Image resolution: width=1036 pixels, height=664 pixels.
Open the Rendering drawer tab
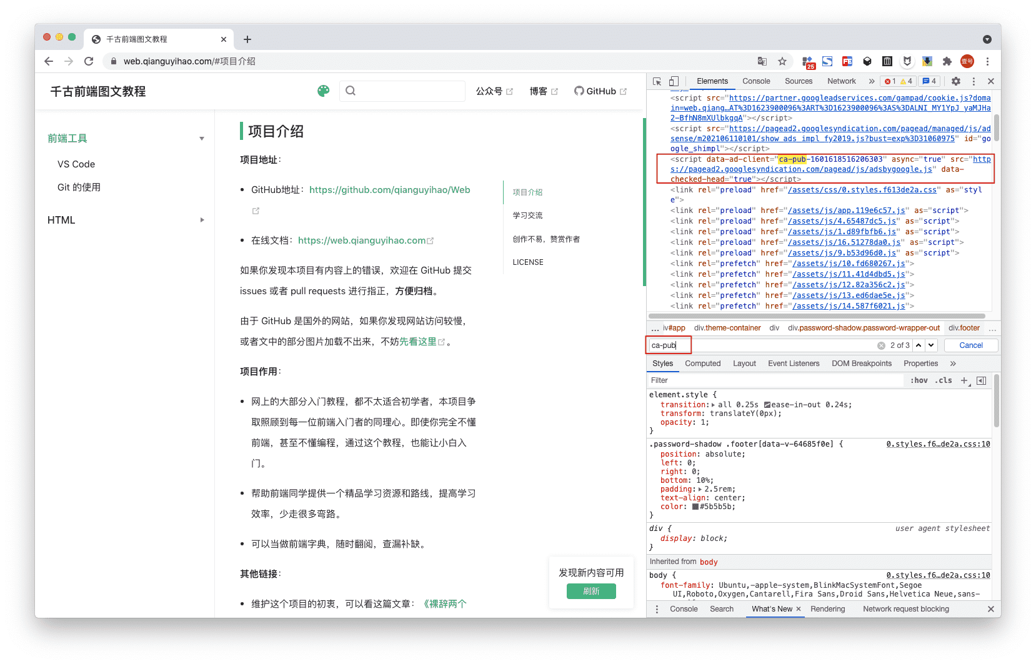[828, 609]
